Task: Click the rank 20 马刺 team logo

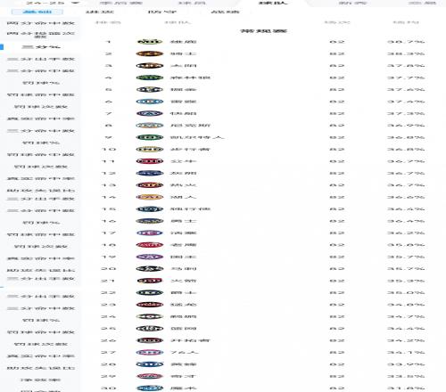Action: point(150,269)
